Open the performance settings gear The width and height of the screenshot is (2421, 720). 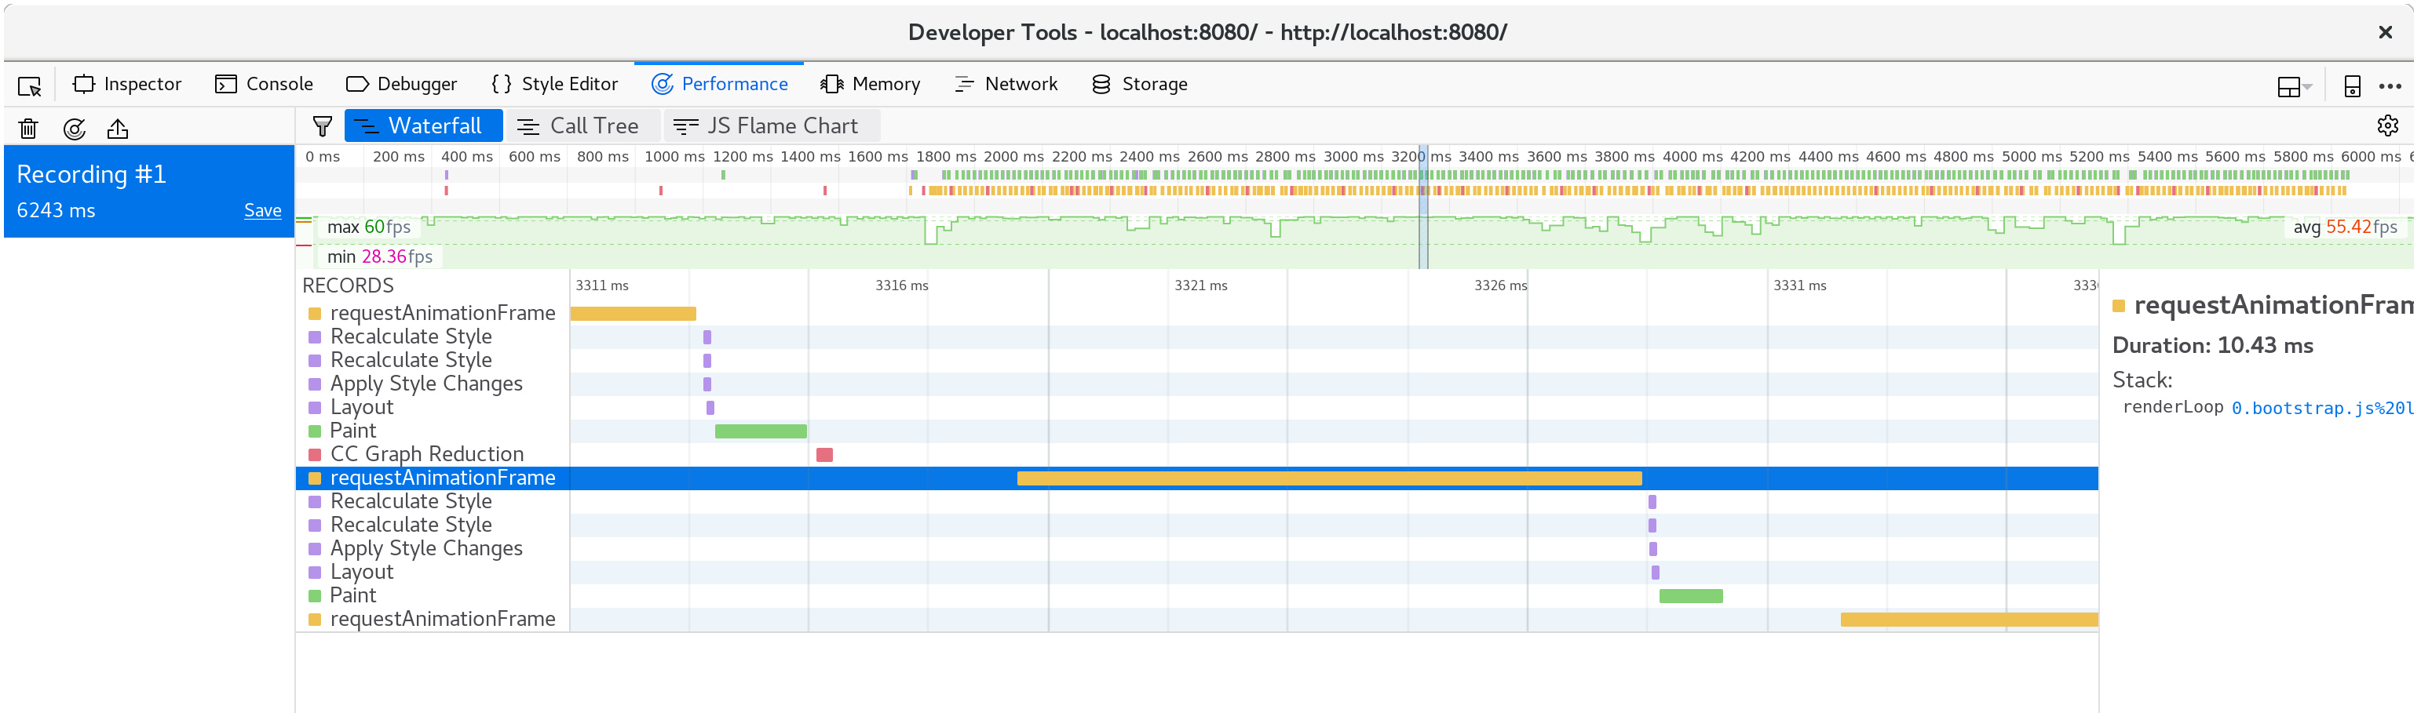[x=2389, y=125]
